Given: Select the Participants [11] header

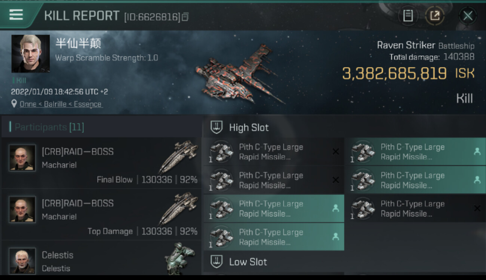Looking at the screenshot, I should [49, 127].
